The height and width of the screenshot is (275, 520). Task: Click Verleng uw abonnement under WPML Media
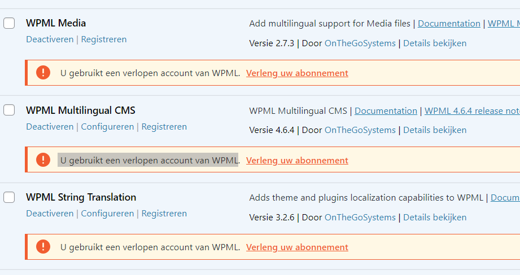297,73
